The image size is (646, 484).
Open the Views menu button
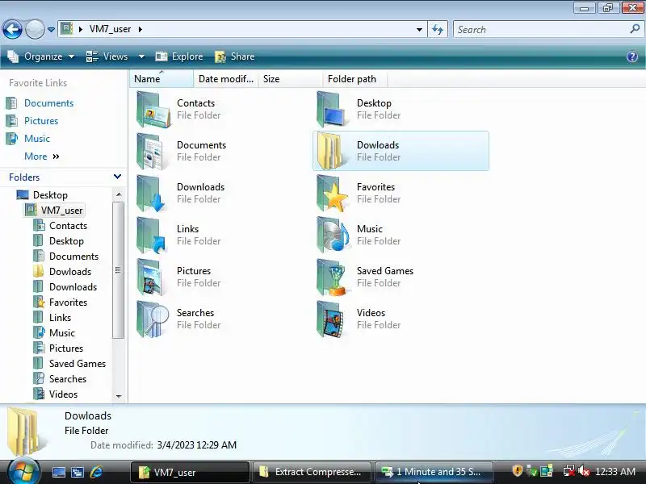point(108,56)
